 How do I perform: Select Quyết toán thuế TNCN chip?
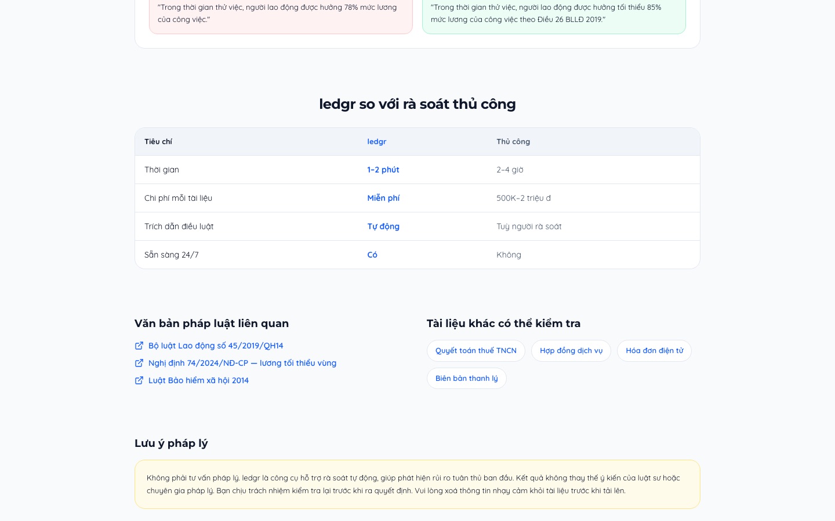pos(476,351)
